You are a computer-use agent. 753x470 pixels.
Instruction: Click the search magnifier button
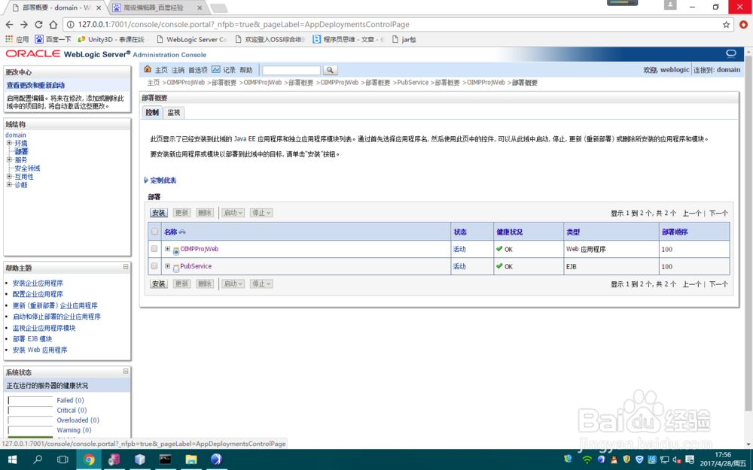coord(330,70)
